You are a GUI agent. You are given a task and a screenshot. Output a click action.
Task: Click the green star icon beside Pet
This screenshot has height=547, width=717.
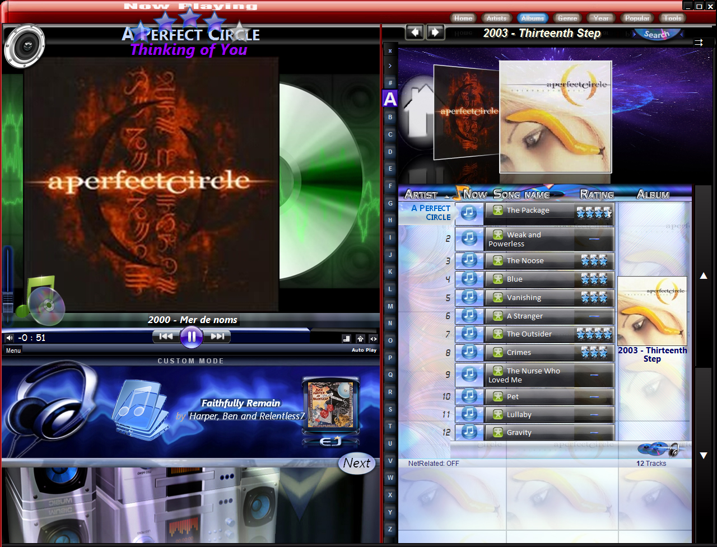[x=497, y=396]
